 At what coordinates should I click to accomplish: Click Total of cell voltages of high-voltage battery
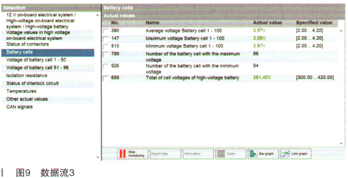tap(192, 78)
